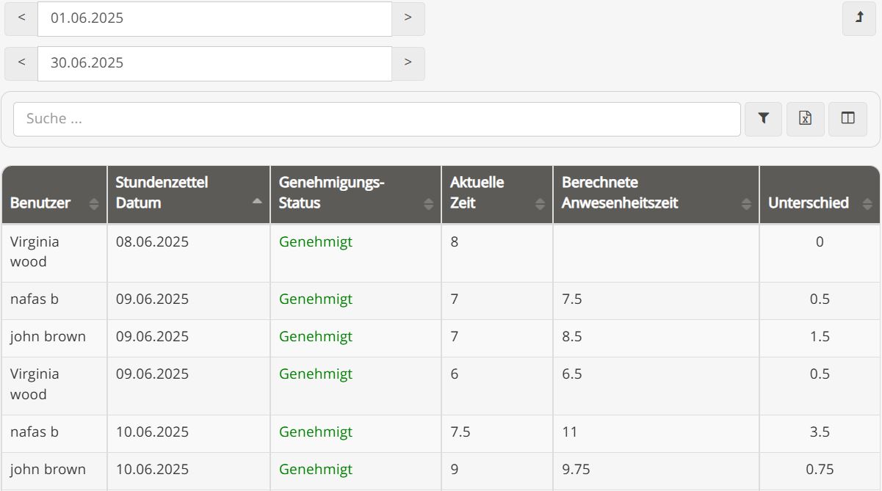Screen dimensions: 882x491
Task: Select nafas b in the 10.06.2025 row
Action: coord(34,432)
